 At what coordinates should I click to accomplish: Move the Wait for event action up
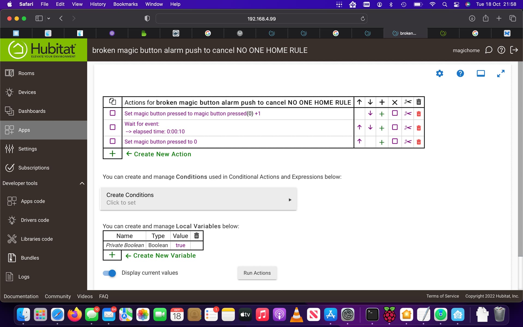click(359, 127)
